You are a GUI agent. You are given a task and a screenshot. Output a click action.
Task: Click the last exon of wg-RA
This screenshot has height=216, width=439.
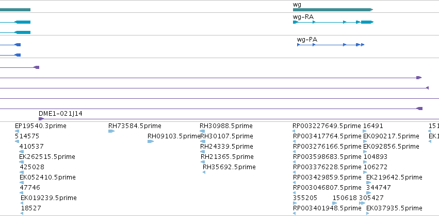coord(367,22)
